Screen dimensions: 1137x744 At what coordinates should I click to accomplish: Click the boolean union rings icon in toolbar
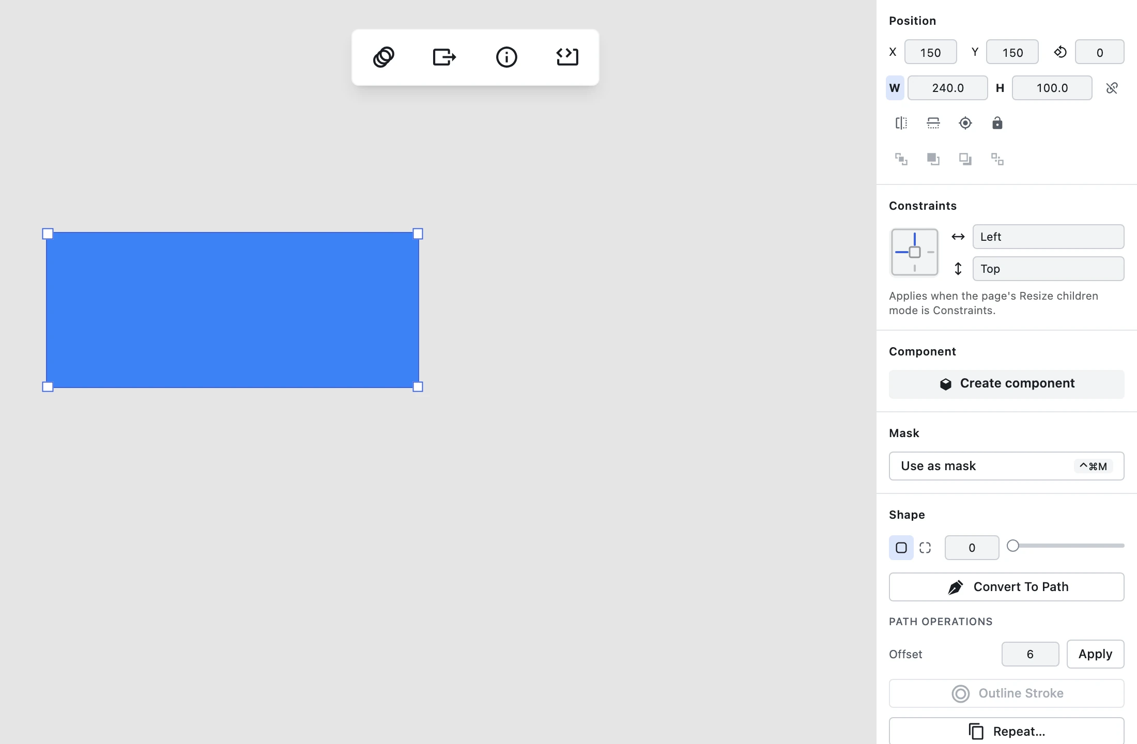pyautogui.click(x=383, y=57)
